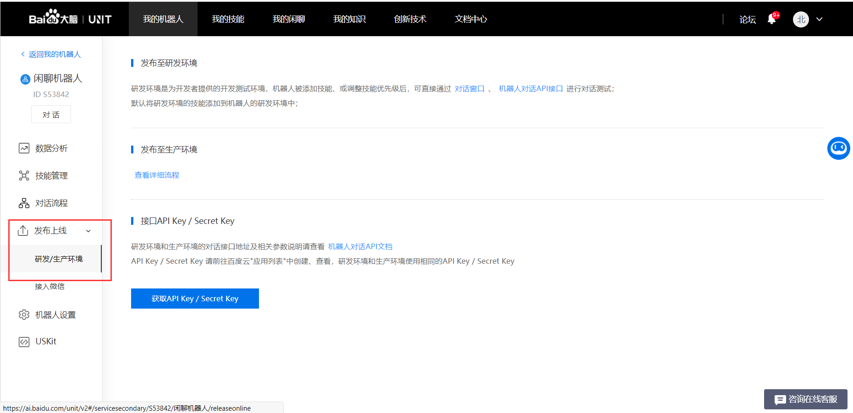Open 咨询在线客服 customer service chat
The image size is (853, 413).
(x=805, y=399)
